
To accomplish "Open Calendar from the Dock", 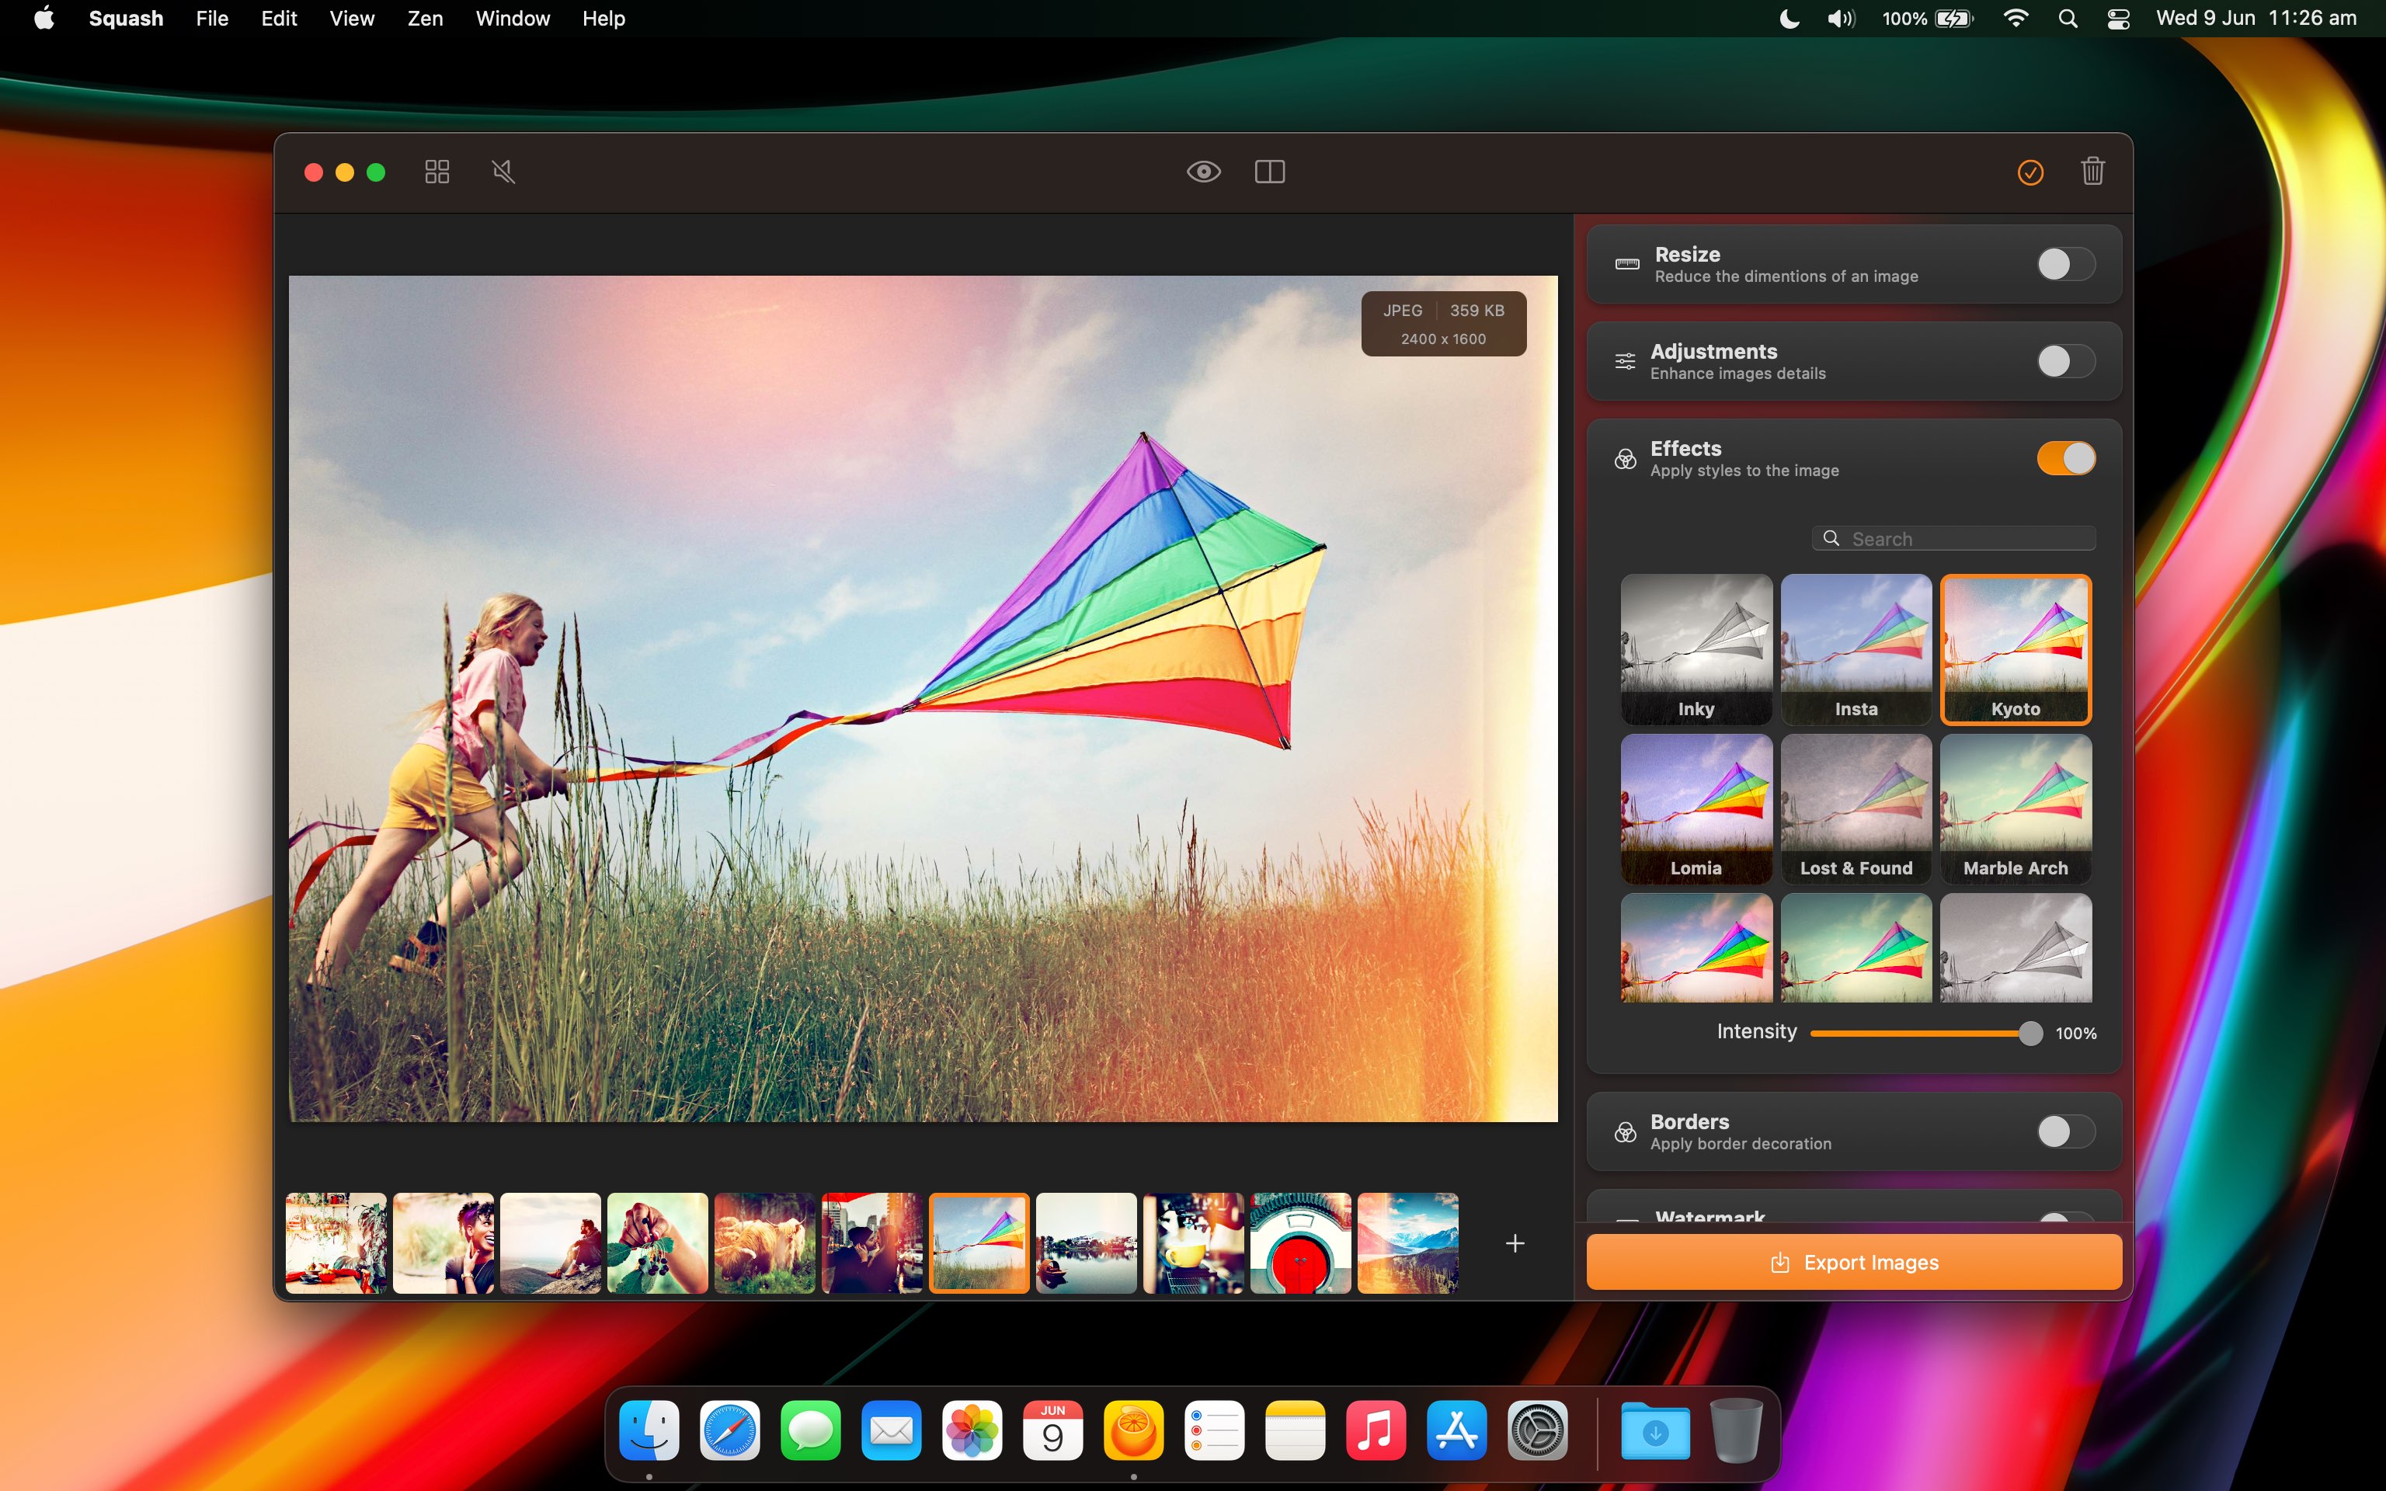I will pyautogui.click(x=1053, y=1430).
